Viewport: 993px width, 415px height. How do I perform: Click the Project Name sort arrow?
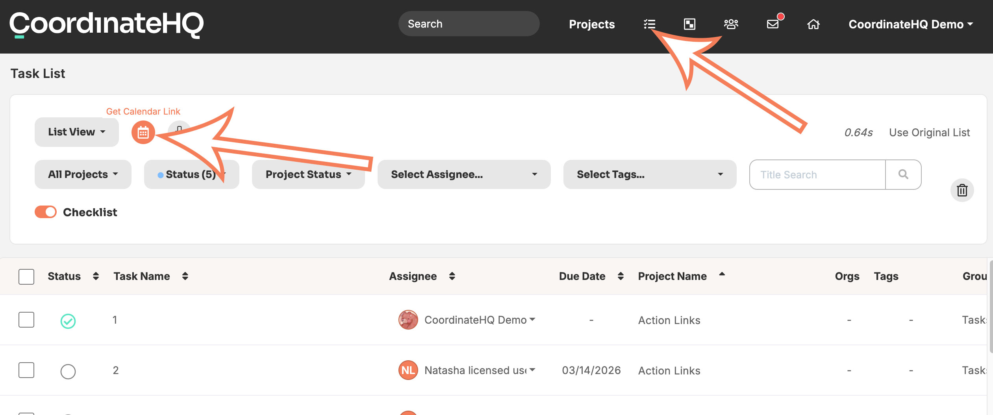722,274
